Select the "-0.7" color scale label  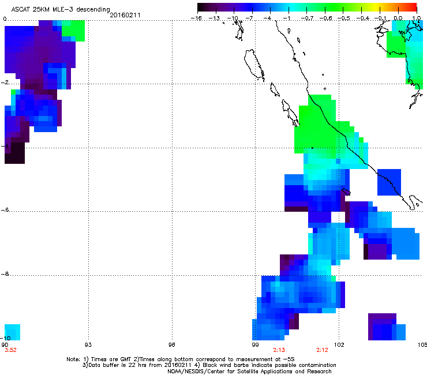pyautogui.click(x=307, y=18)
